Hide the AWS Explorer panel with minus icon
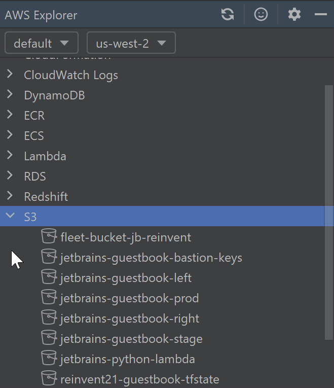The height and width of the screenshot is (388, 334). coord(320,15)
